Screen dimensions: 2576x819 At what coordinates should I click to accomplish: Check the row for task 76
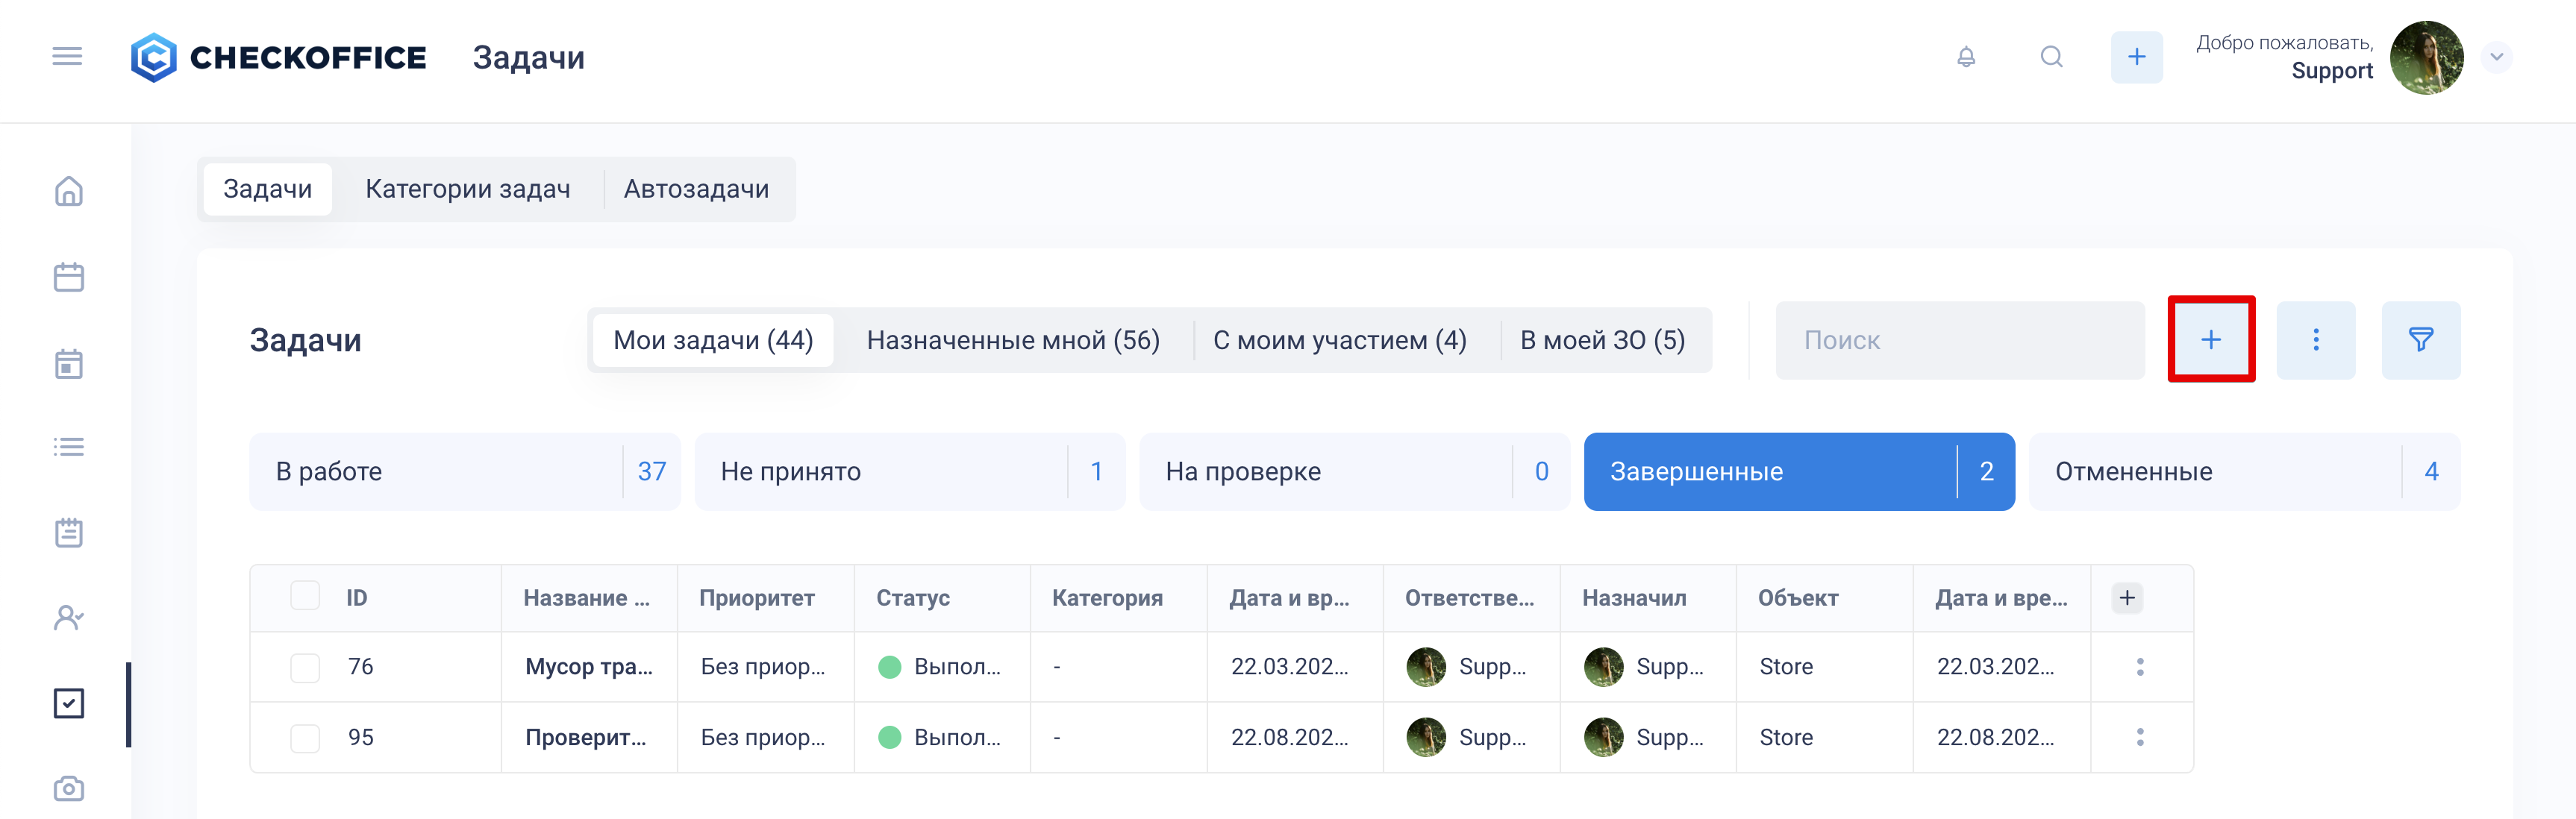click(x=305, y=667)
